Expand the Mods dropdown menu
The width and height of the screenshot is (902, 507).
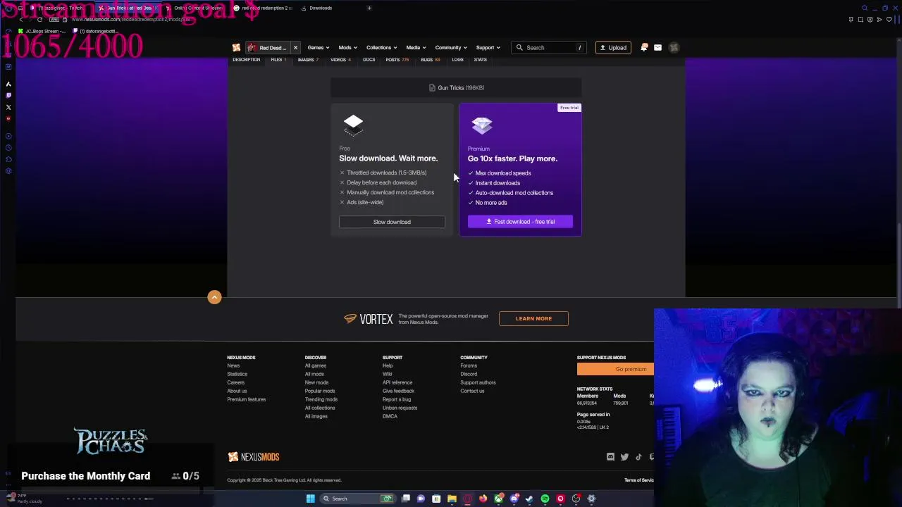pos(347,48)
